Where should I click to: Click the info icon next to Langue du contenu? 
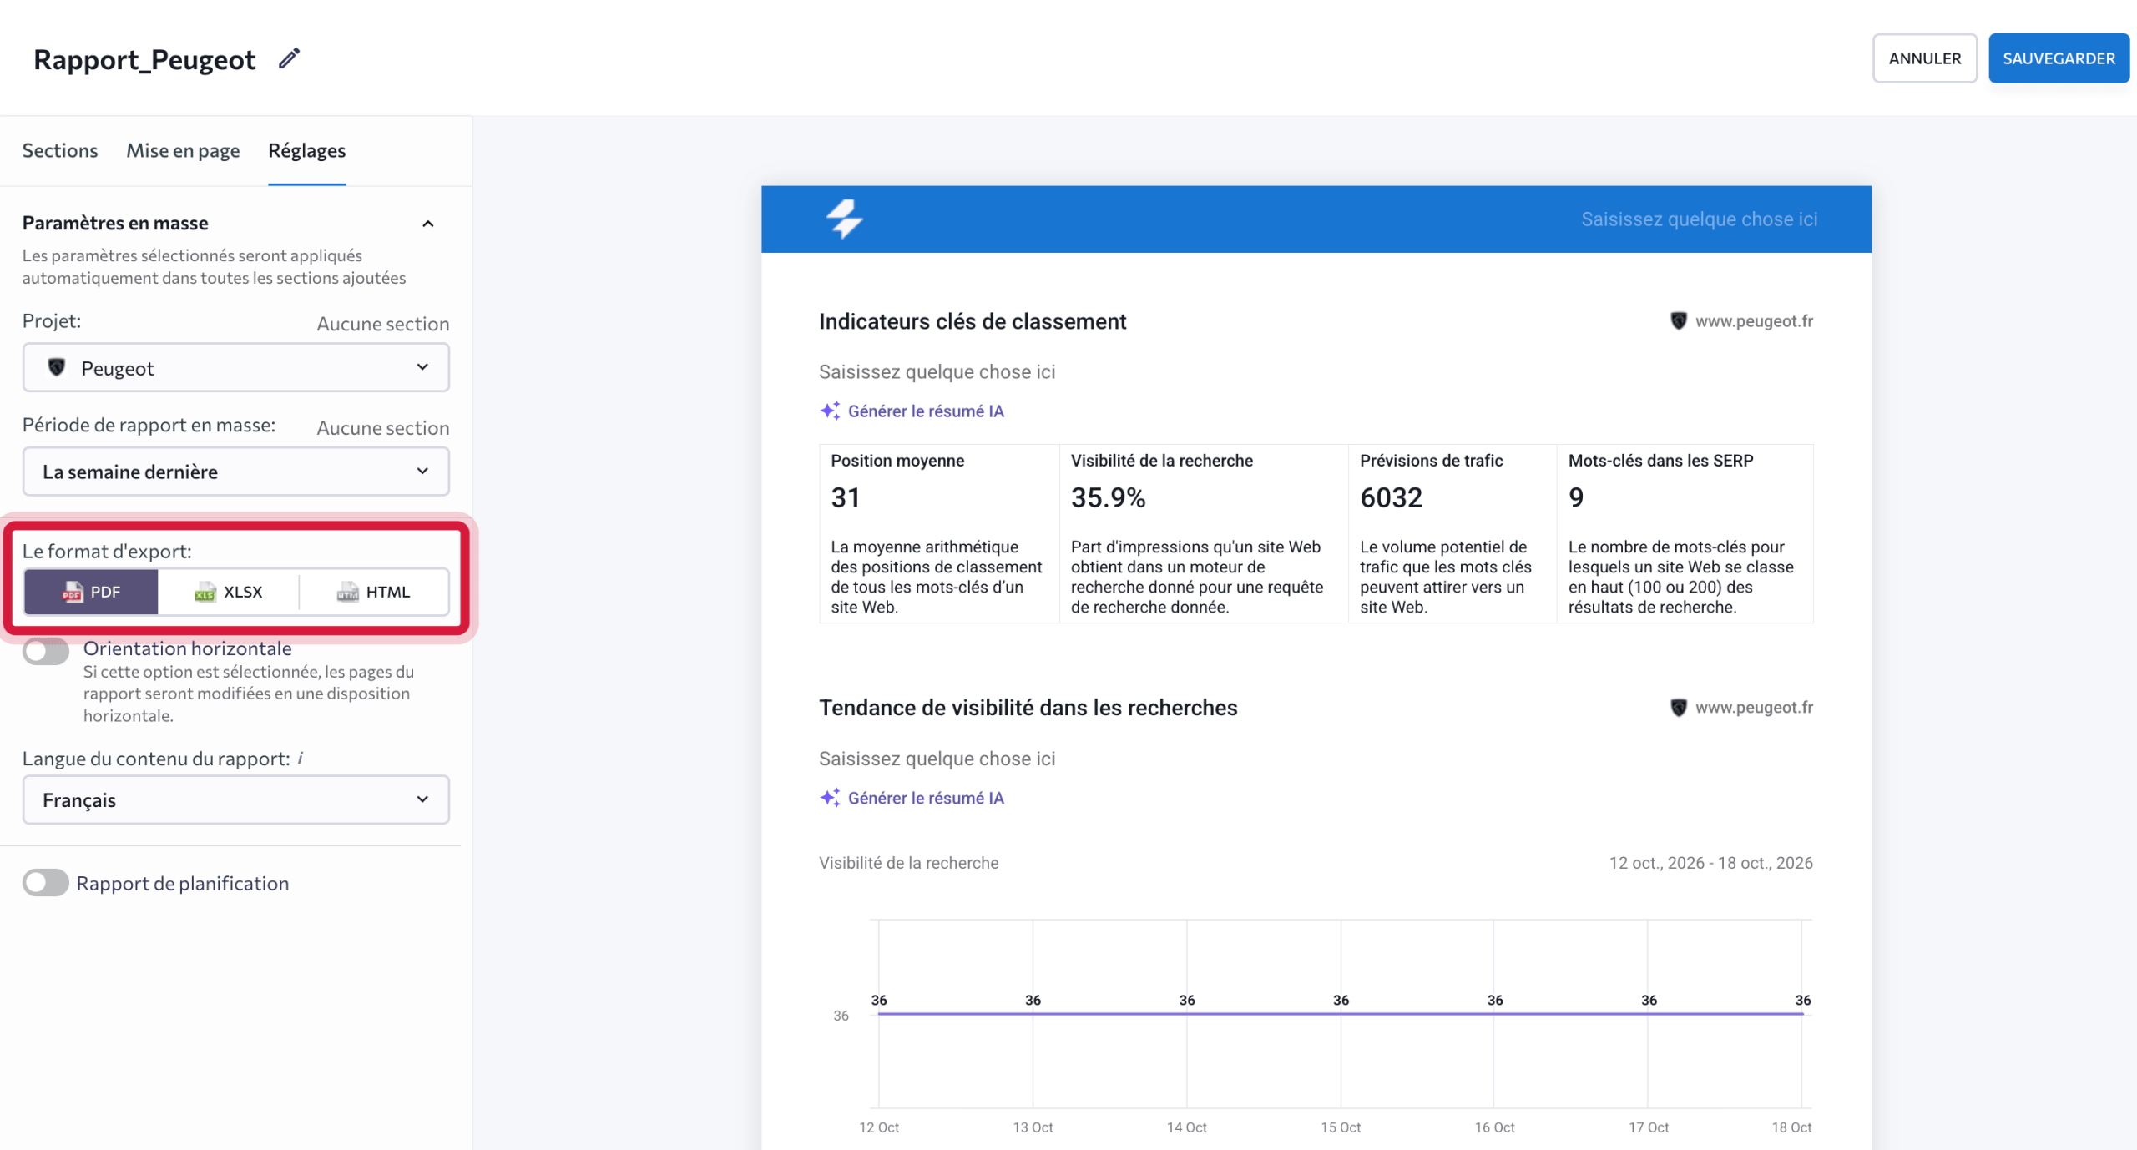[301, 758]
